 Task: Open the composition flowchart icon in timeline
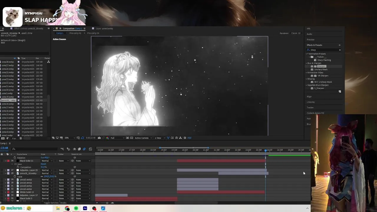tap(62, 149)
